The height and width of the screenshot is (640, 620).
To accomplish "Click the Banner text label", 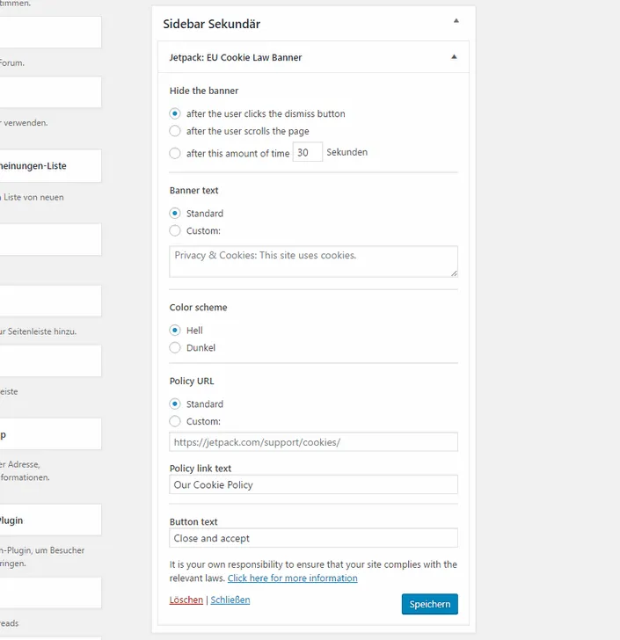I will tap(194, 190).
